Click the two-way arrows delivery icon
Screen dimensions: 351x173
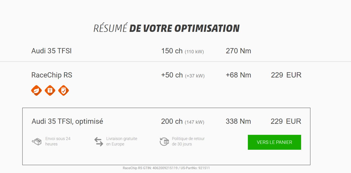(99, 142)
